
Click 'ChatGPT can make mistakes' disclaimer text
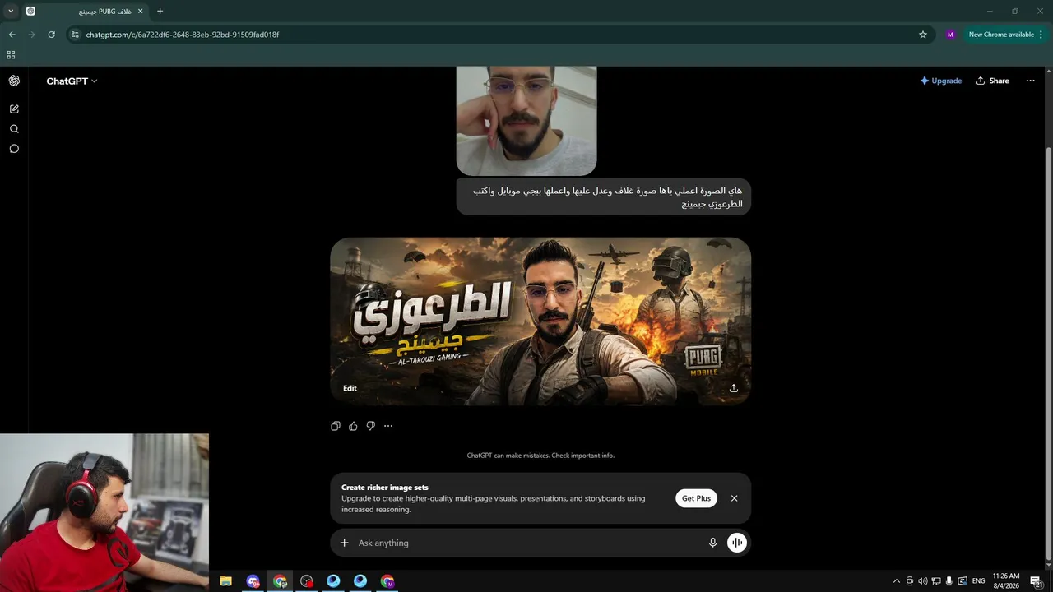coord(540,456)
